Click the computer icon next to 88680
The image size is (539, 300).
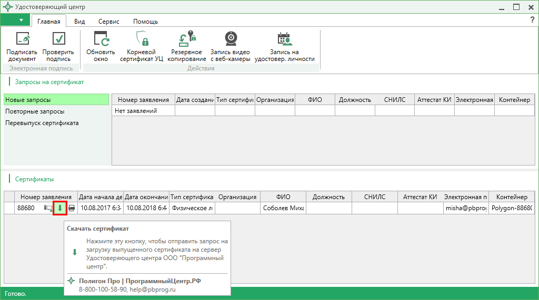[x=48, y=208]
